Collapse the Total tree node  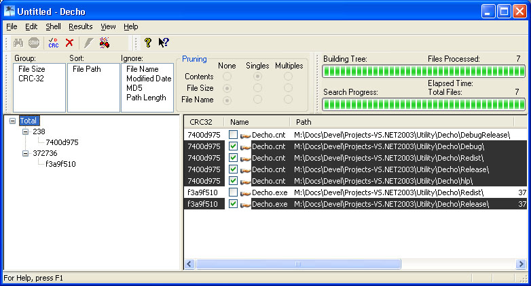click(12, 121)
